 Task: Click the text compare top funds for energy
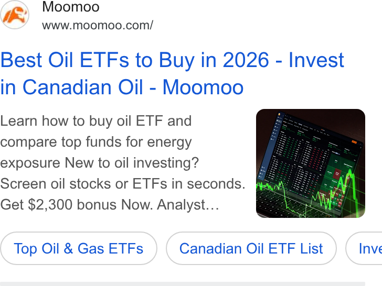pyautogui.click(x=95, y=142)
